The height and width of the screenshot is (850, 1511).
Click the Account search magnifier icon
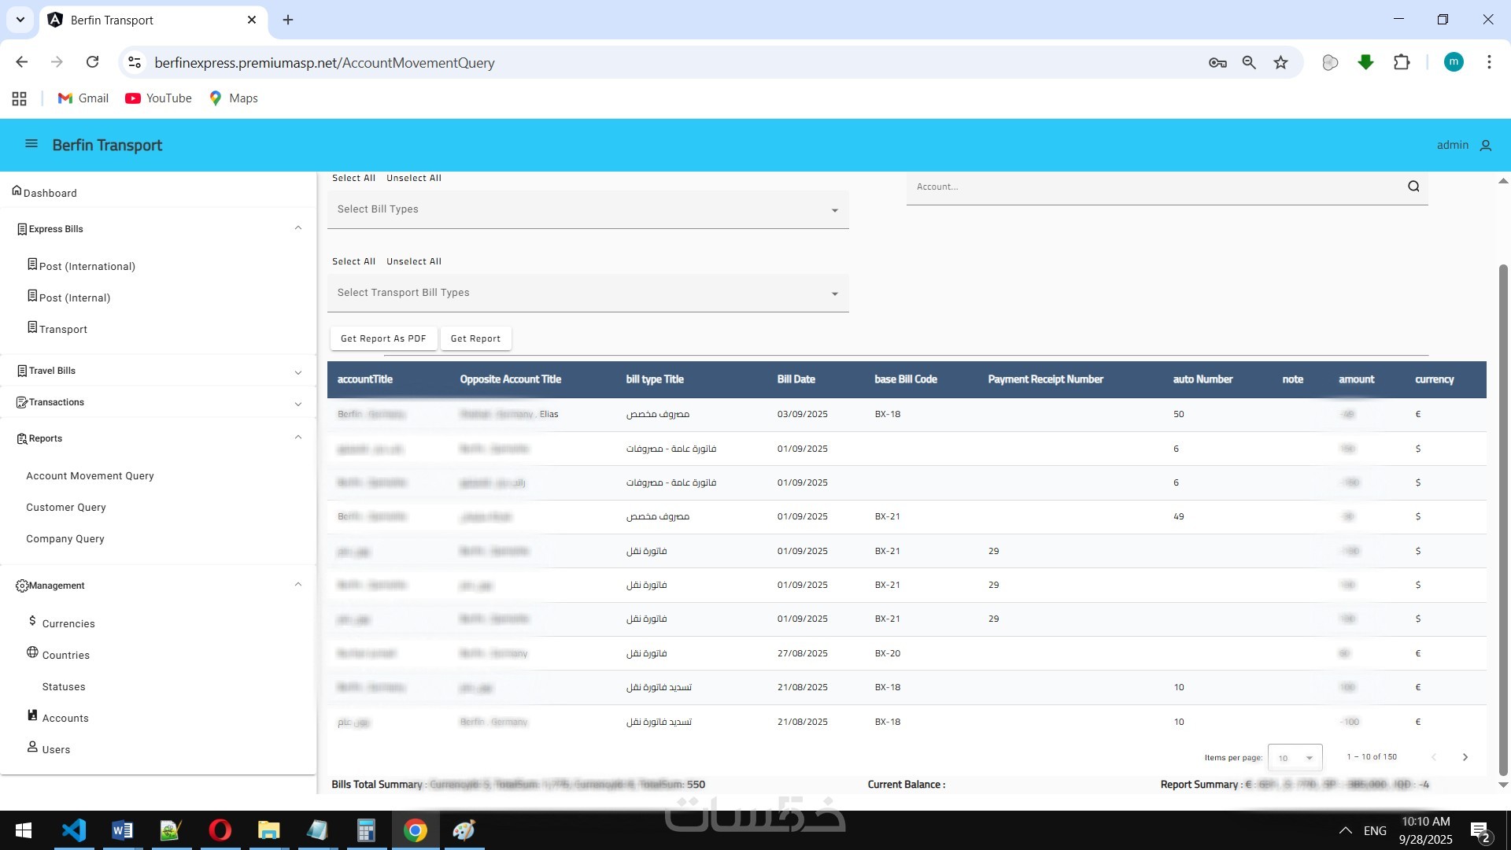point(1413,187)
